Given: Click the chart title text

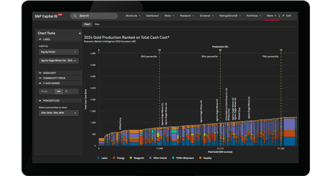Looking at the screenshot, I should click(127, 37).
